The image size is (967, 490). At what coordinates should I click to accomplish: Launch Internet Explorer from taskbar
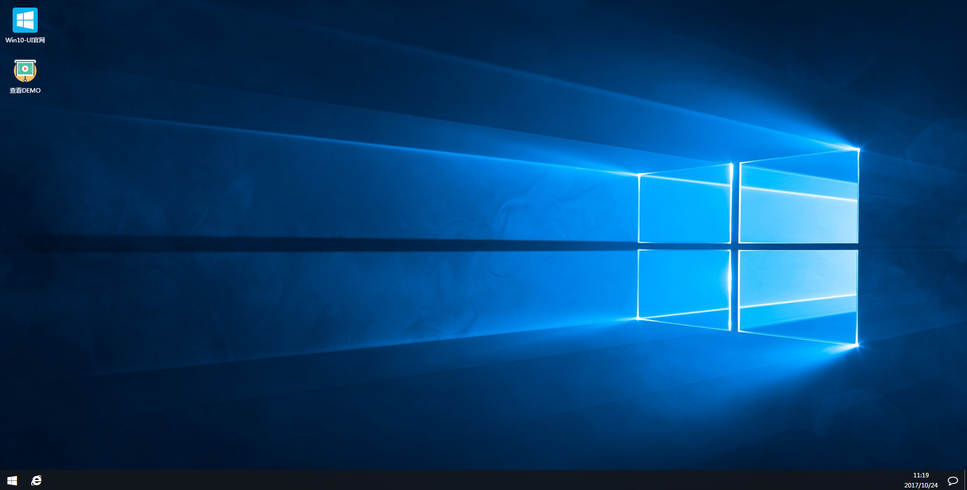[36, 480]
